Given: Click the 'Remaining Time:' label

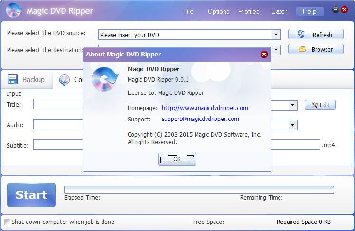Looking at the screenshot, I should tap(262, 198).
